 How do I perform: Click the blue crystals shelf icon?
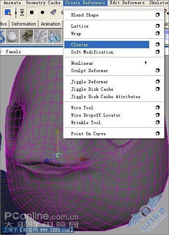tap(54, 36)
